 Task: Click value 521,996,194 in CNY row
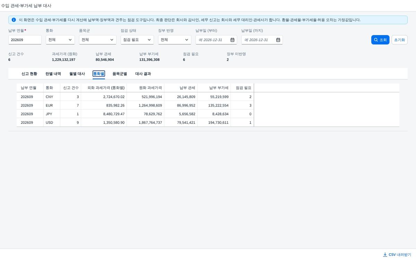(x=152, y=97)
